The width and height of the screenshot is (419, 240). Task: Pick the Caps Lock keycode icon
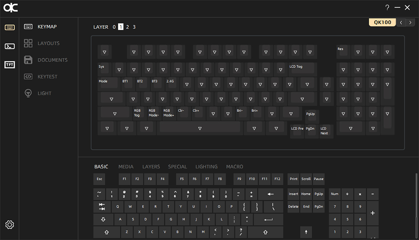coord(103,219)
